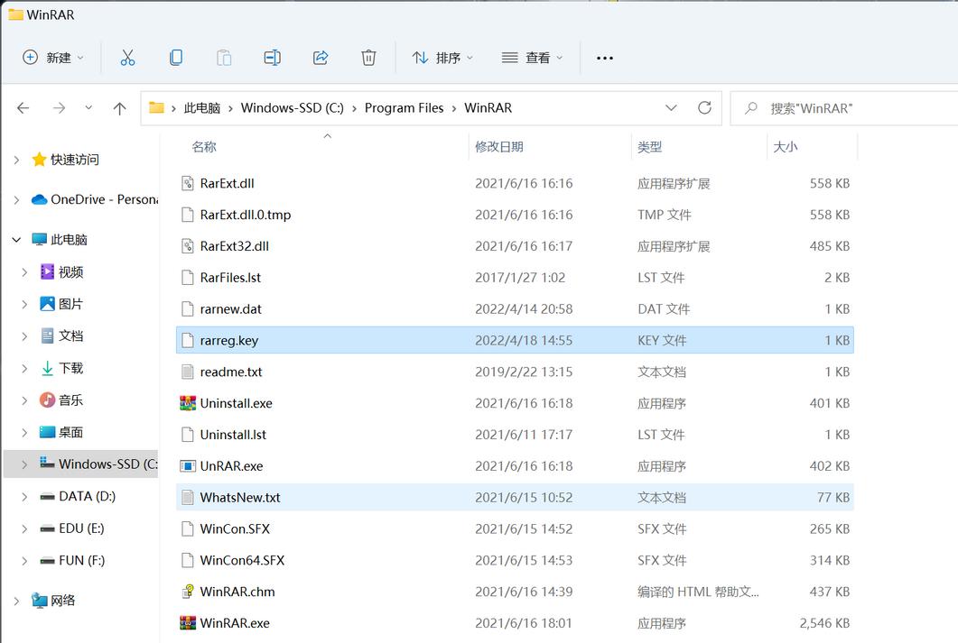This screenshot has height=643, width=958.
Task: Click the Paste icon in the toolbar
Action: pyautogui.click(x=224, y=57)
